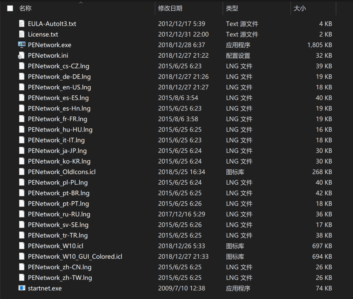This screenshot has height=299, width=353.
Task: Click the sort direction arrow above 名称
Action: point(81,3)
